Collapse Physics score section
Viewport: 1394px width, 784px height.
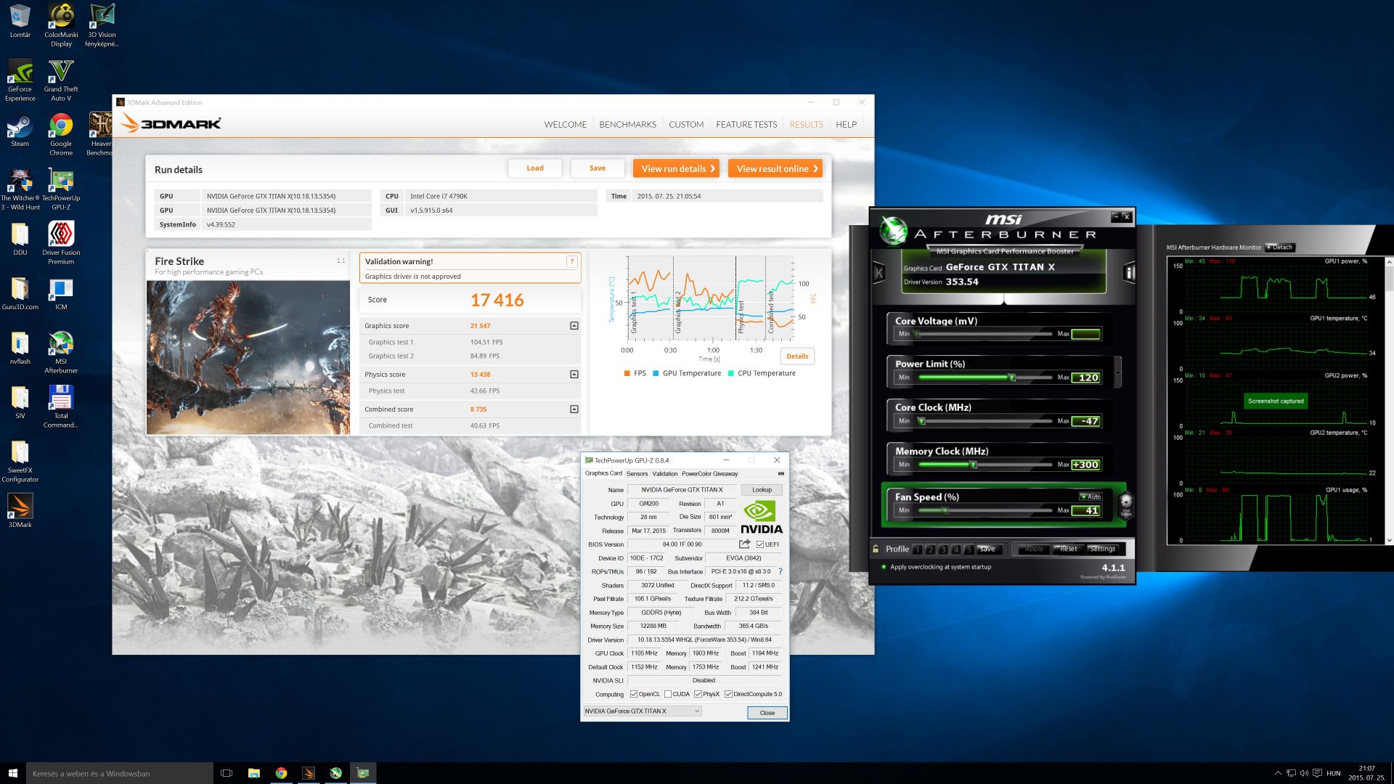pyautogui.click(x=574, y=375)
